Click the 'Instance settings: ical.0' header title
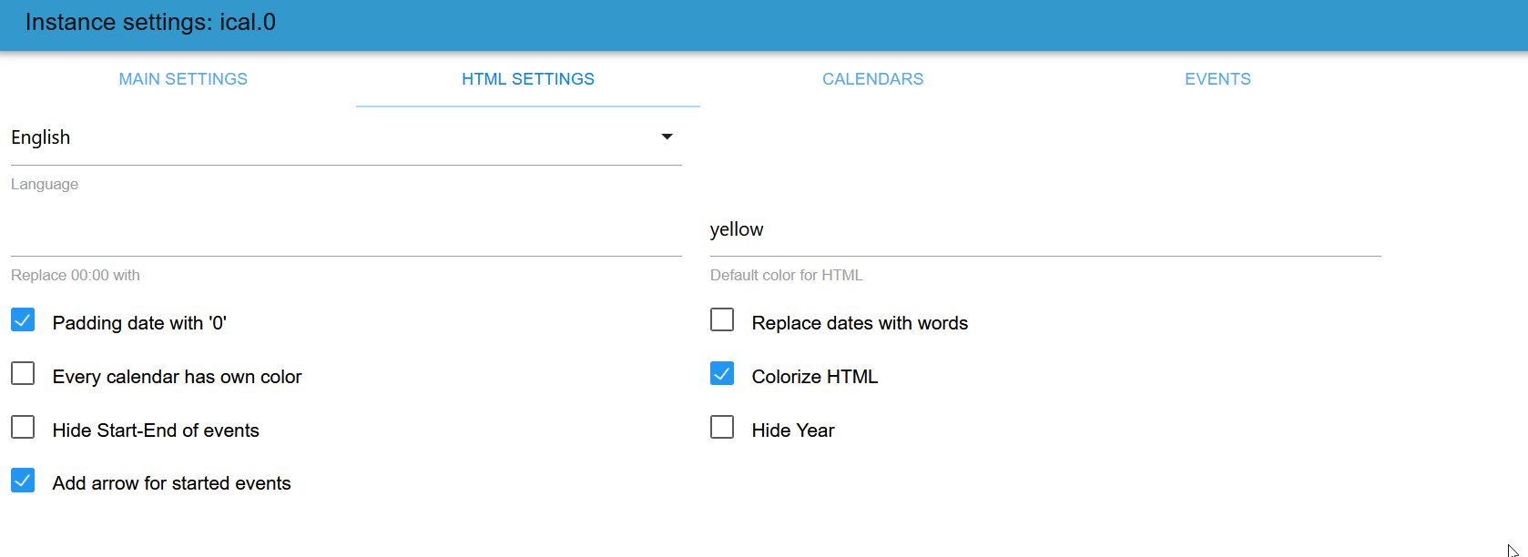The height and width of the screenshot is (557, 1528). (x=150, y=23)
